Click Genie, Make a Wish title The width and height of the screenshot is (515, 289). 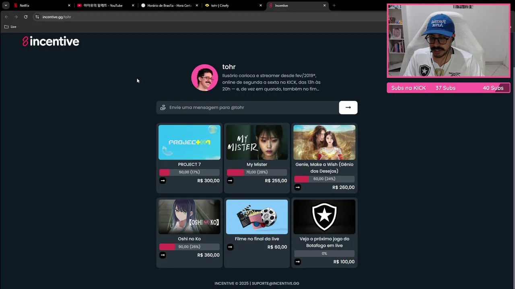click(x=324, y=168)
